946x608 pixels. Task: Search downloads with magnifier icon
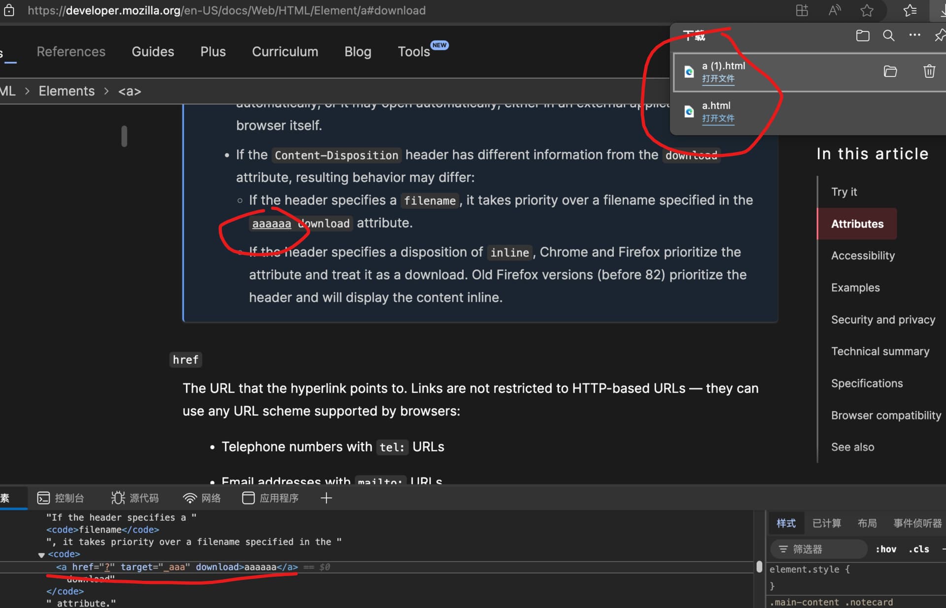[889, 35]
